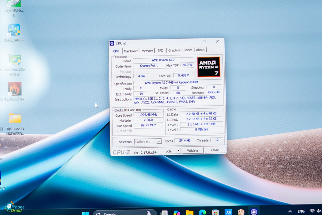The image size is (322, 215).
Task: Open the Tools dropdown arrow
Action: click(x=178, y=151)
